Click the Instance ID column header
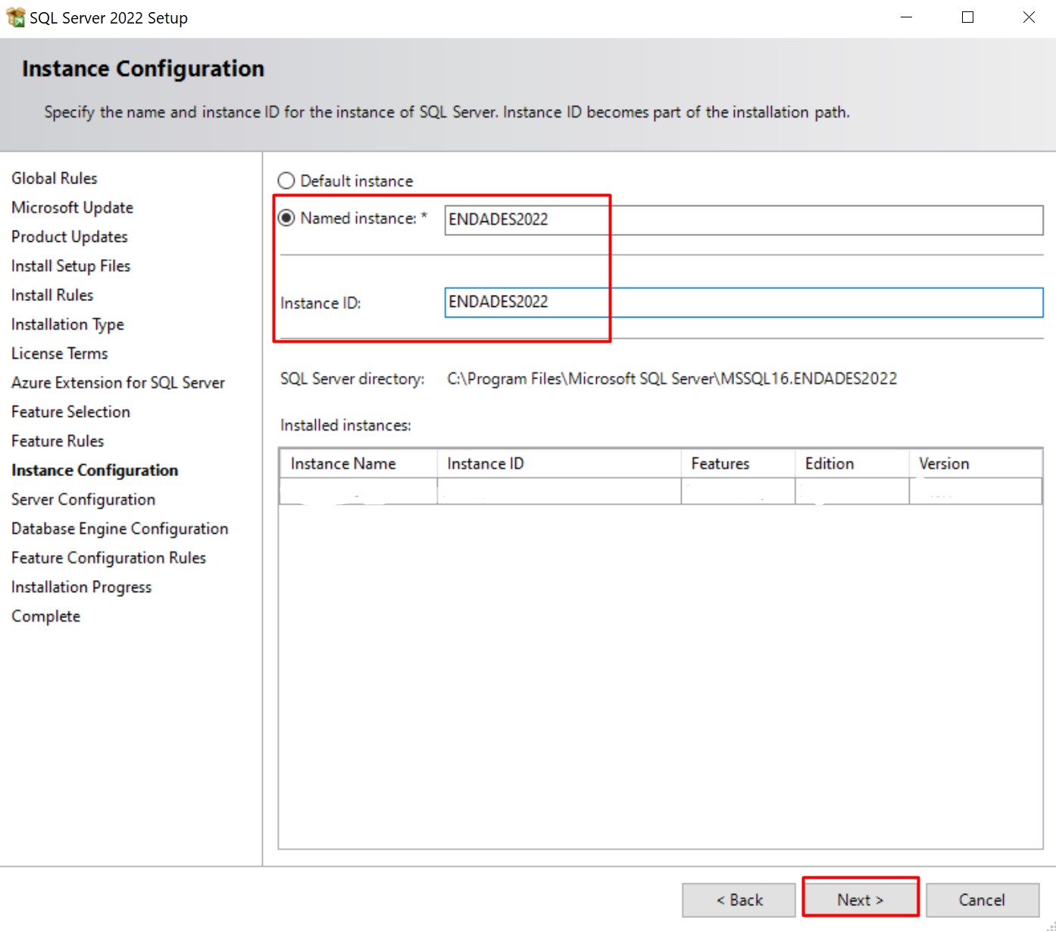 (x=559, y=464)
